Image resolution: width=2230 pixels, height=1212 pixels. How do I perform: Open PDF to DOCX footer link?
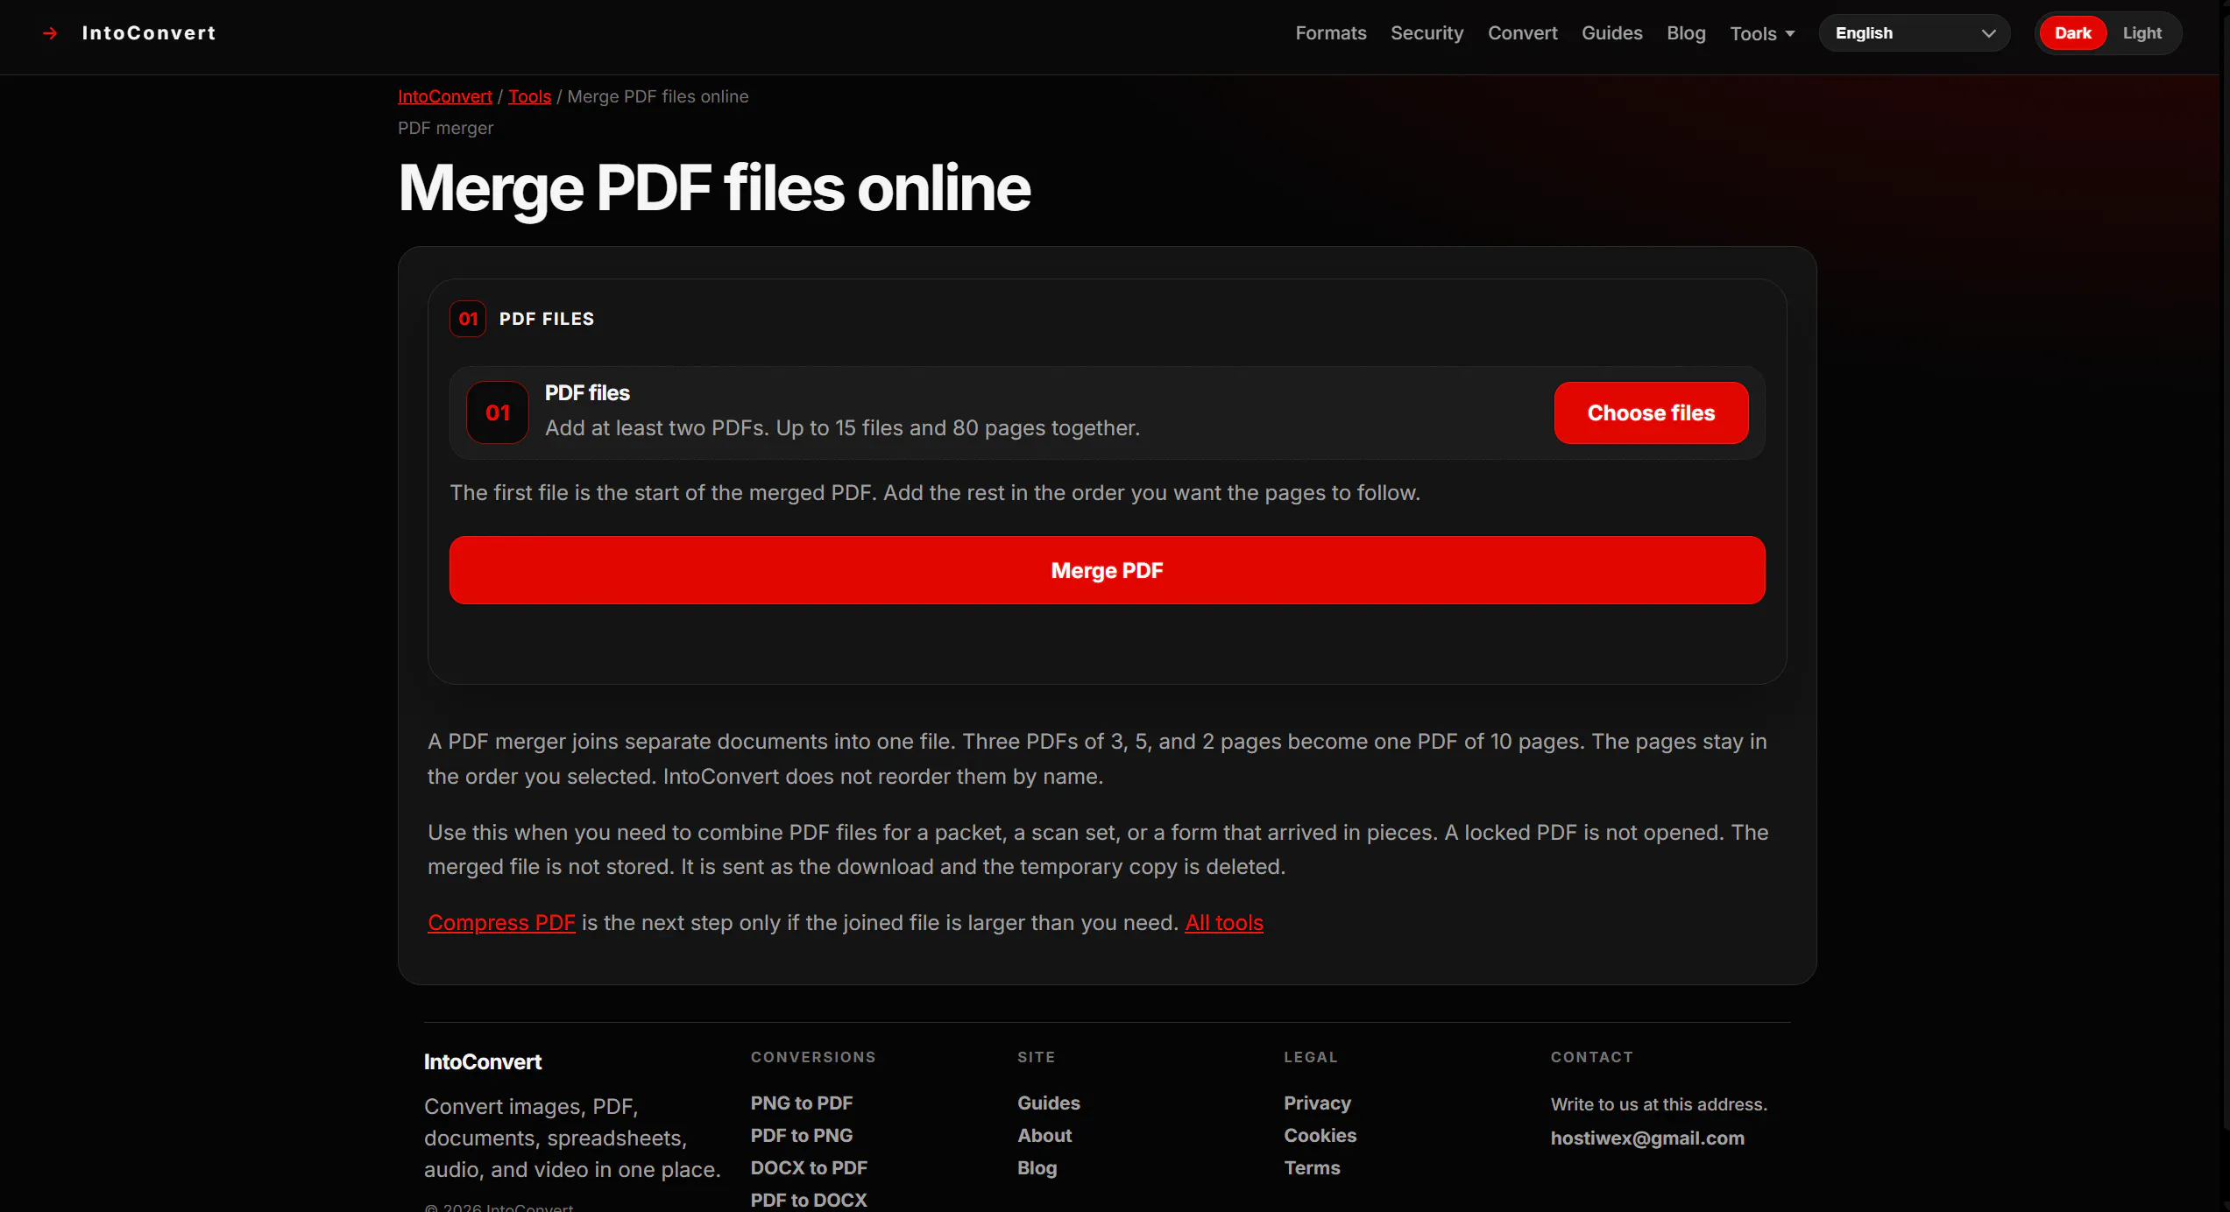[809, 1200]
